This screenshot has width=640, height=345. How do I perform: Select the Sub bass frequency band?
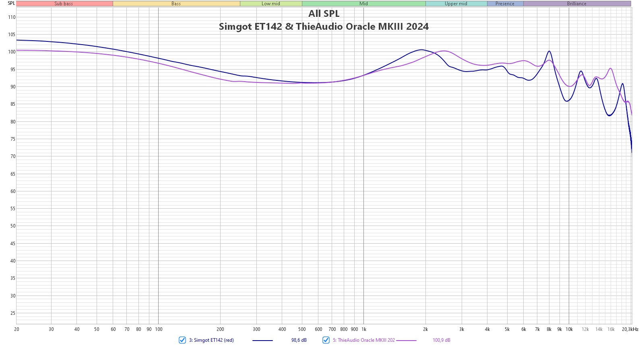point(64,4)
